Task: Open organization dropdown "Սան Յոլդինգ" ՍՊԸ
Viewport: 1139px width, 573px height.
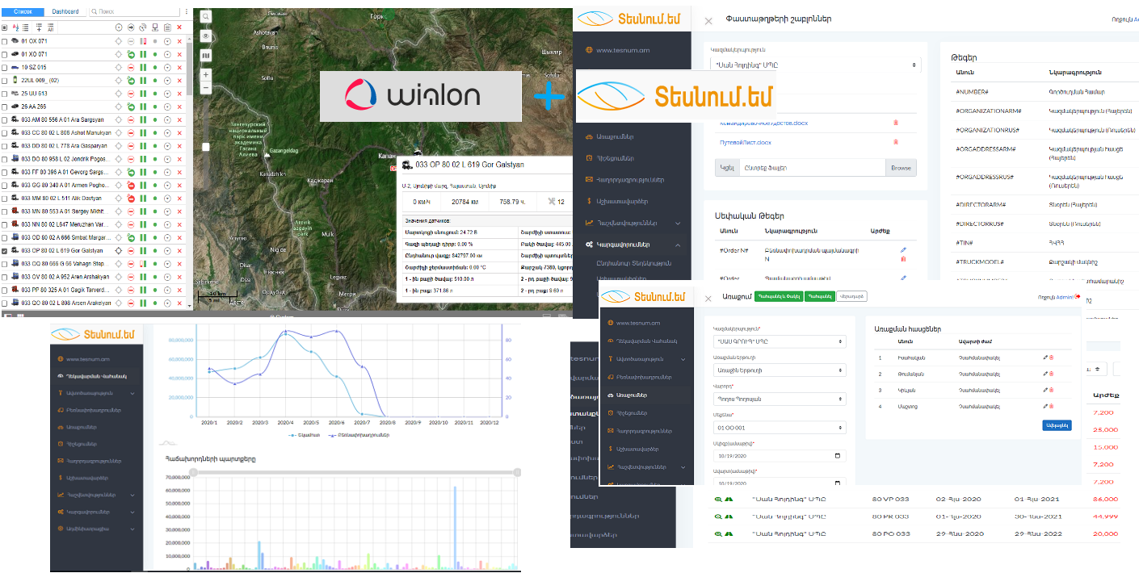Action: 817,65
